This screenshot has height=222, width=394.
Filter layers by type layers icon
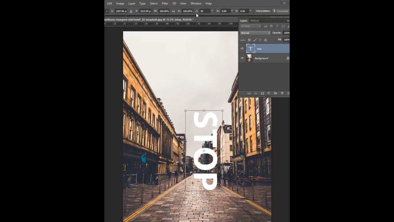tap(277, 26)
